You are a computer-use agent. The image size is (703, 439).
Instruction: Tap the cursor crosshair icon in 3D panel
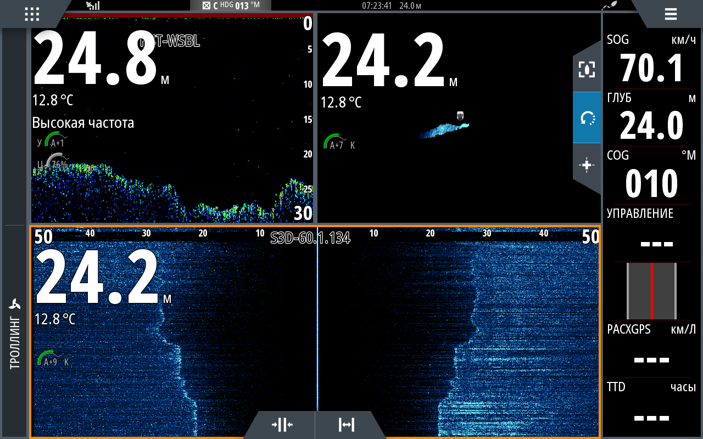[x=587, y=165]
